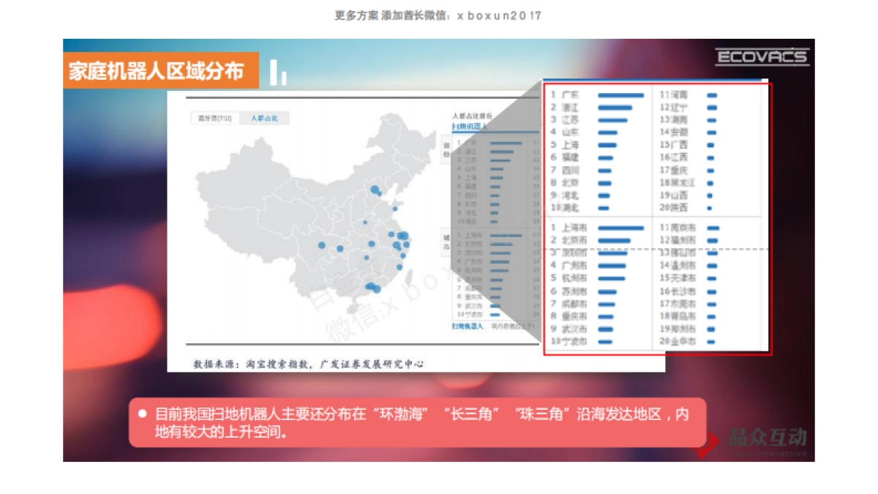The width and height of the screenshot is (878, 494).
Task: Switch to the 人群占比 tab
Action: point(265,119)
